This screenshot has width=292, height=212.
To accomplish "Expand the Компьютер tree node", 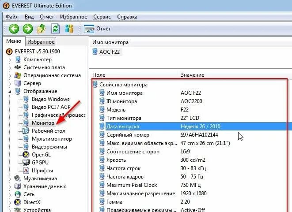I will click(x=10, y=60).
